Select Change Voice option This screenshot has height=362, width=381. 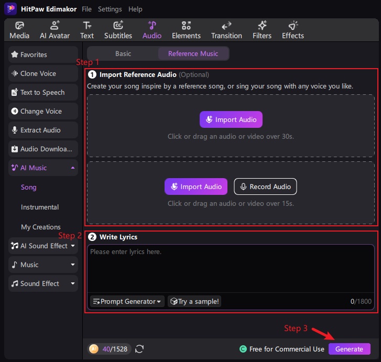pos(43,111)
